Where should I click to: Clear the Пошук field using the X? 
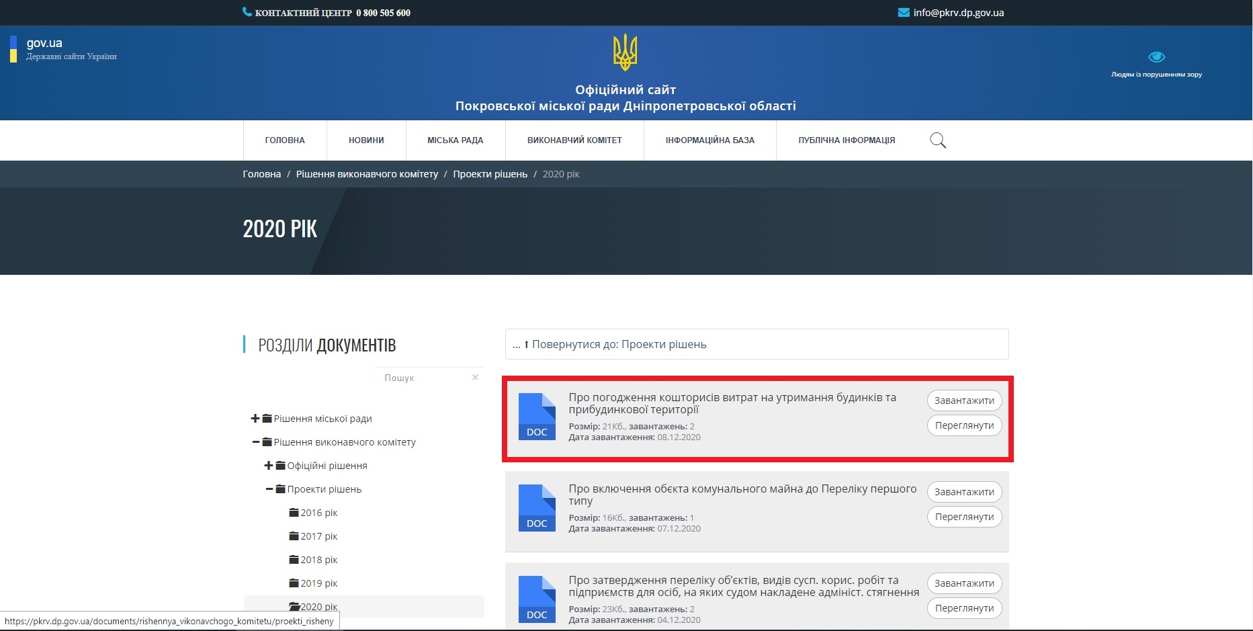(x=475, y=377)
